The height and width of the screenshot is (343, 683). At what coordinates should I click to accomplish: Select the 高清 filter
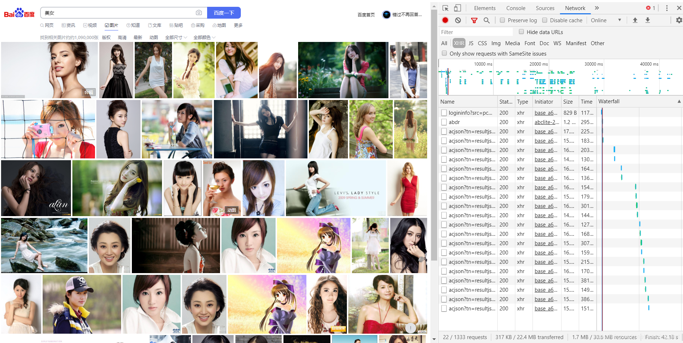click(122, 37)
